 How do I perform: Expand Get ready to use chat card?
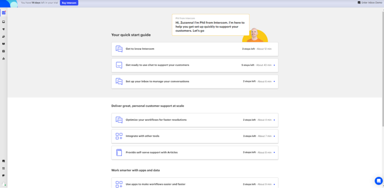195,65
